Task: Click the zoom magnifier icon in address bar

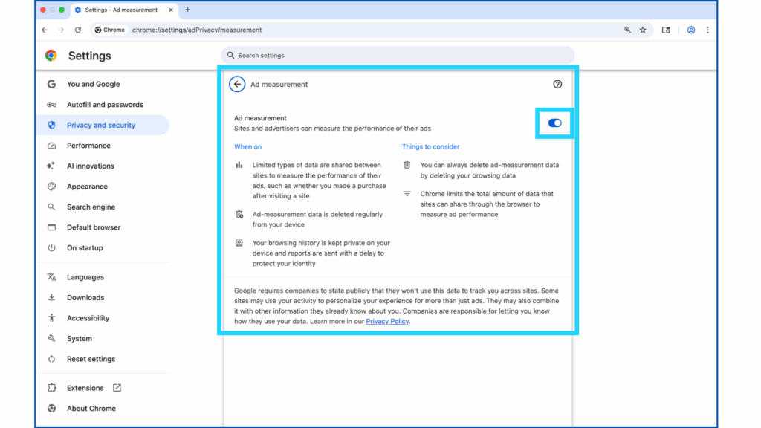Action: pos(627,30)
